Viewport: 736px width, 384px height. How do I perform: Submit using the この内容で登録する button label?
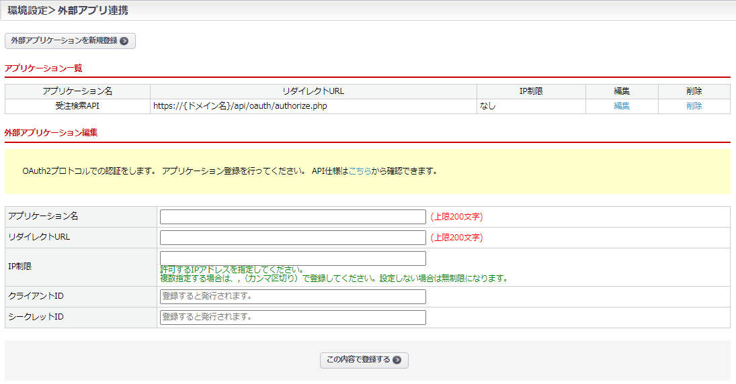click(358, 360)
